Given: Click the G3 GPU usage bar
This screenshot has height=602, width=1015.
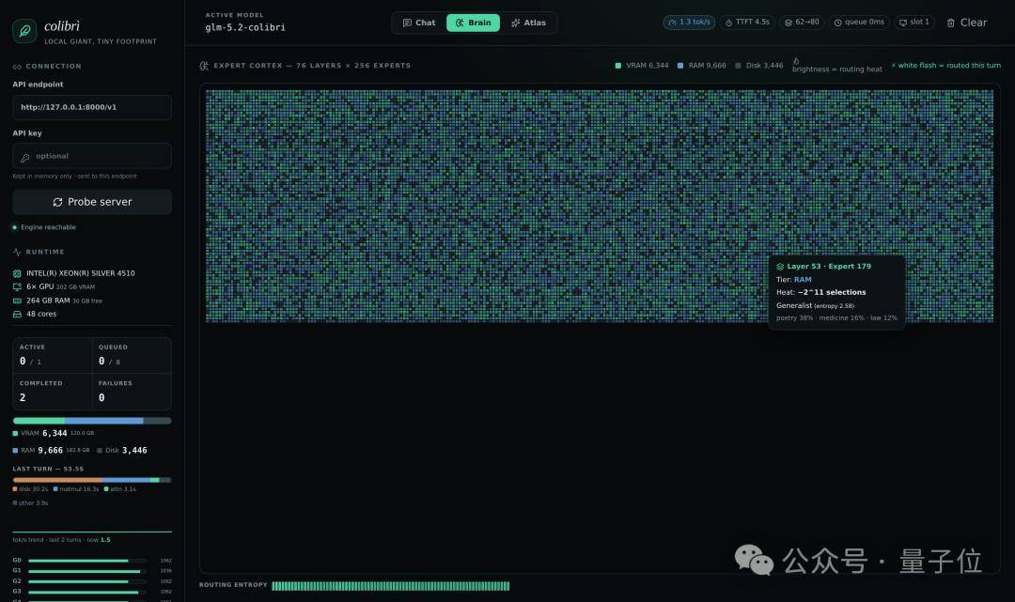Looking at the screenshot, I should (86, 592).
